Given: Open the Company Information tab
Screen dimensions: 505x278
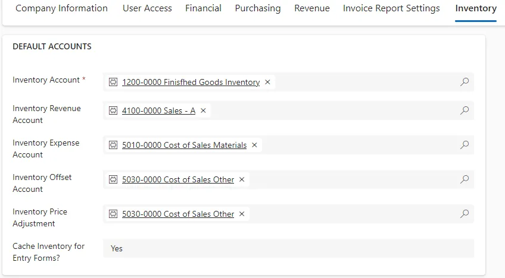Looking at the screenshot, I should tap(61, 8).
